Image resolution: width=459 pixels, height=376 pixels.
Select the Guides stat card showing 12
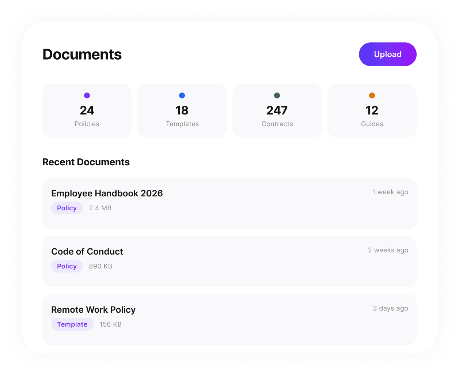372,110
